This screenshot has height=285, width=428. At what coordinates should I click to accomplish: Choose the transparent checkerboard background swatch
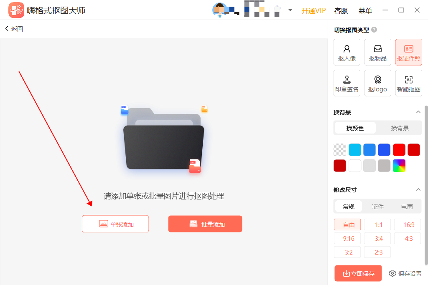pyautogui.click(x=340, y=150)
